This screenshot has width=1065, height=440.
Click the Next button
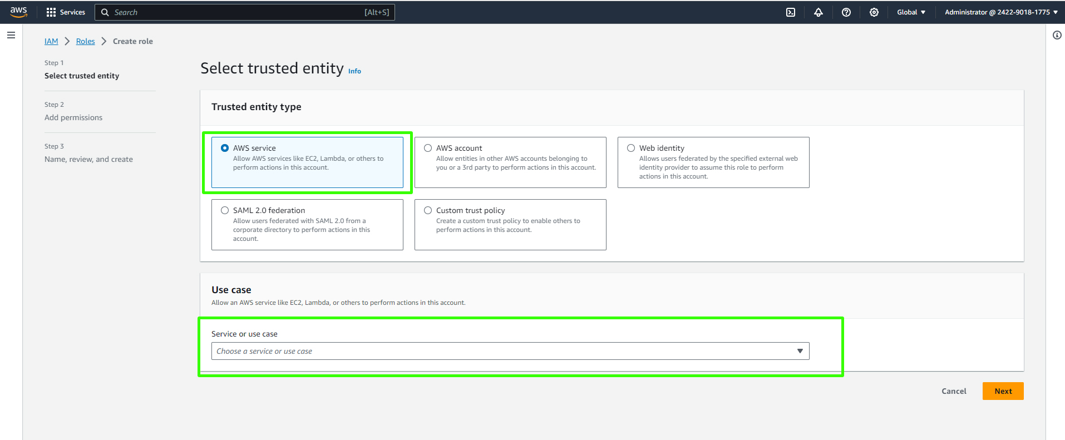coord(1003,391)
